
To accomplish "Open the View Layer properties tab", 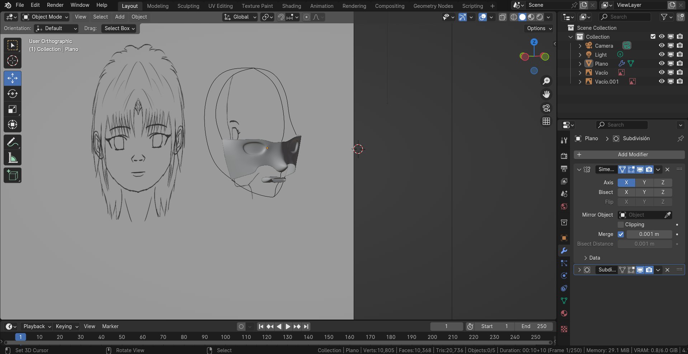I will [x=564, y=181].
